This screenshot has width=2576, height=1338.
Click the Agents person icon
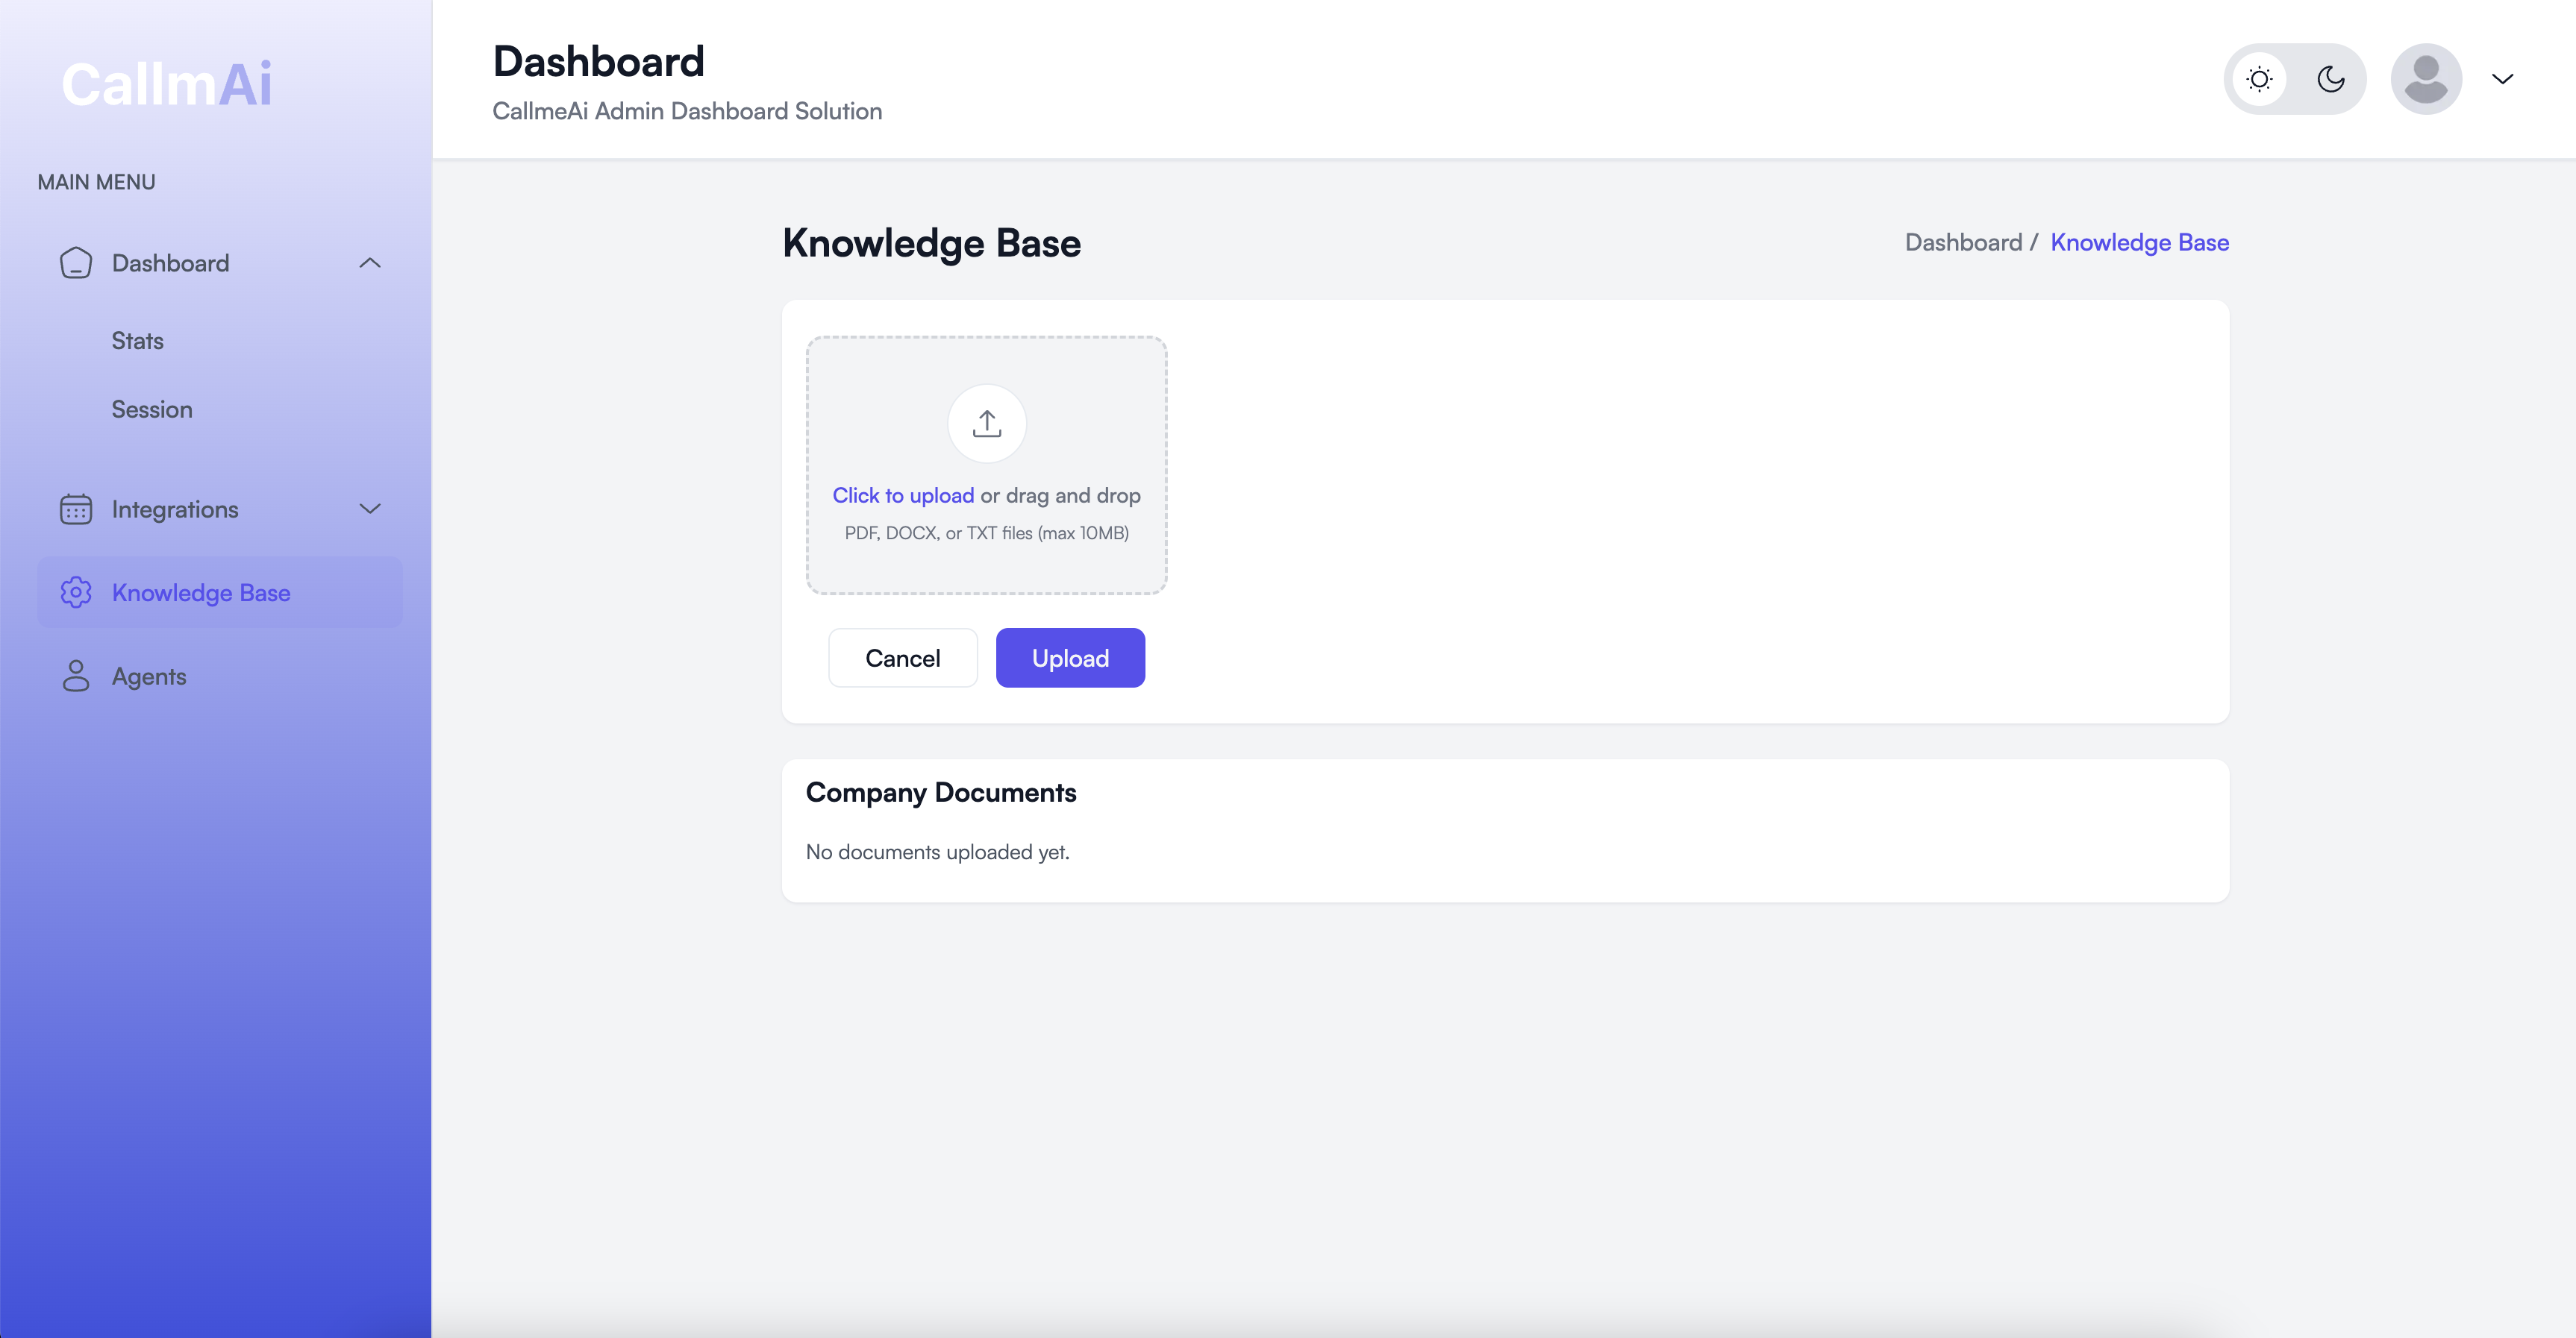76,676
